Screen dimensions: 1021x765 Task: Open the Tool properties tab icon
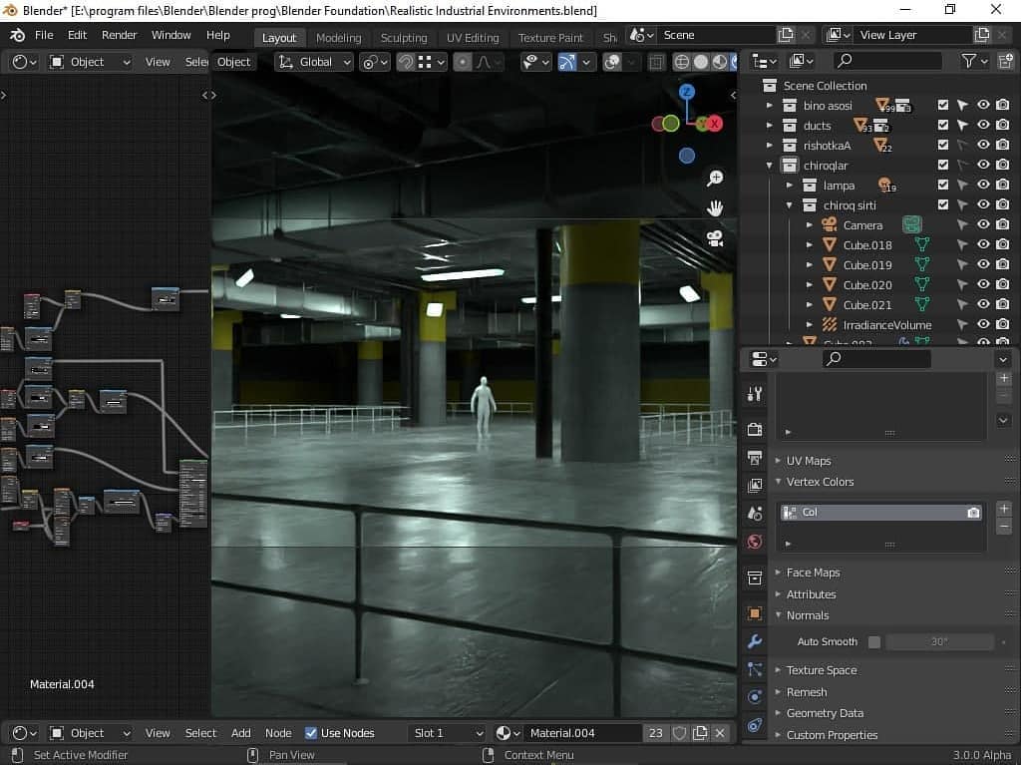click(x=755, y=394)
